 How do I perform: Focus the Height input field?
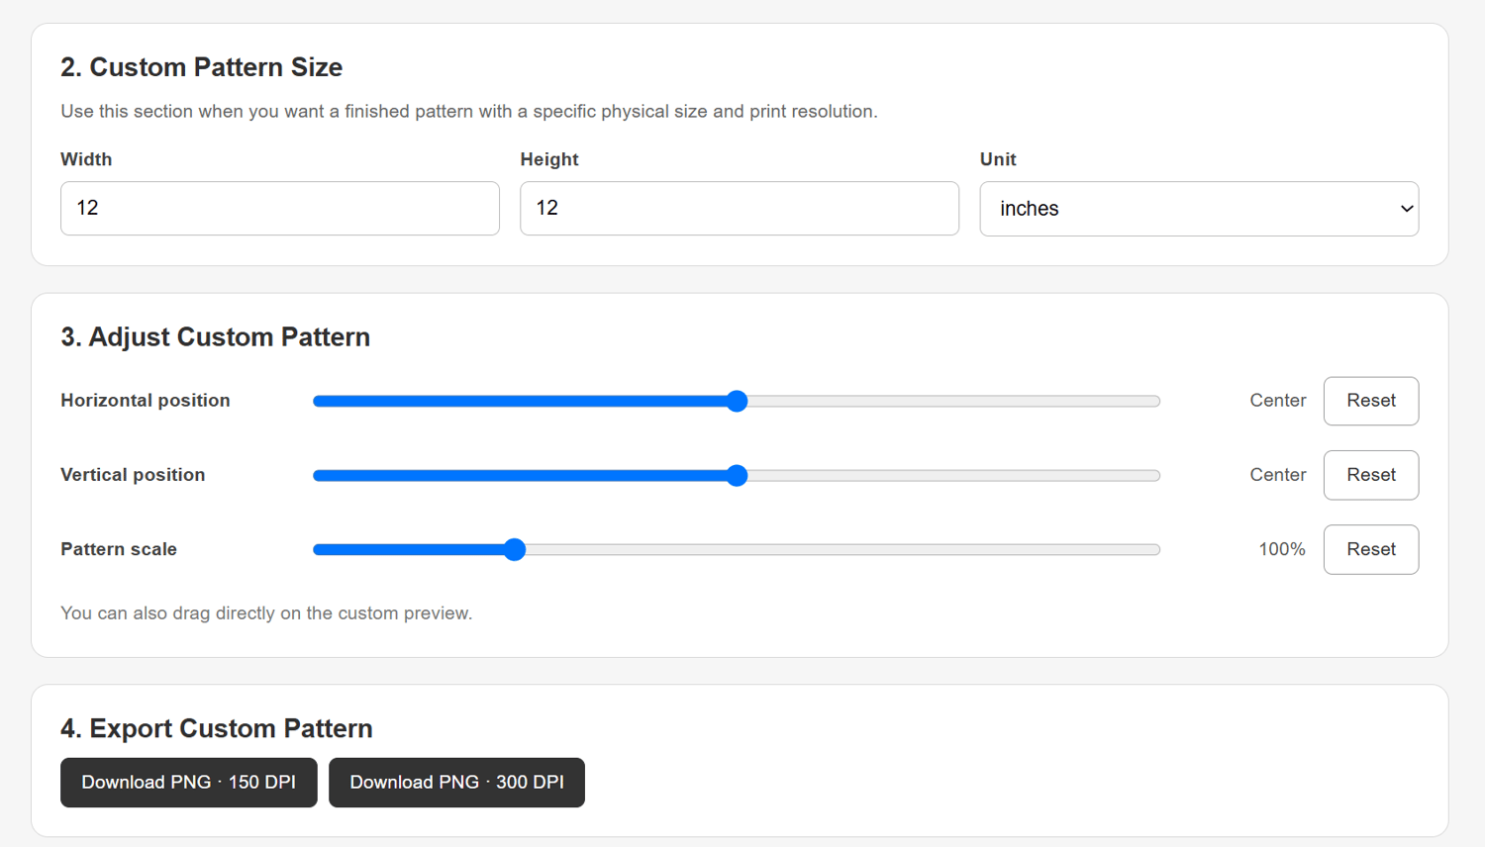[x=740, y=208]
